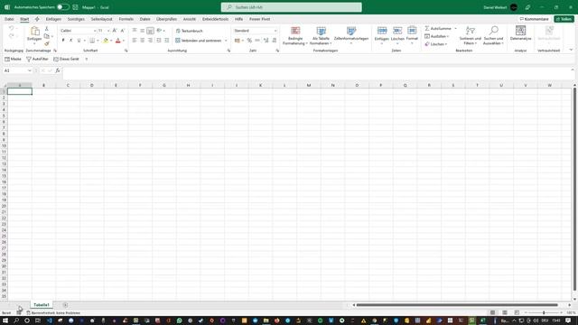578x325 pixels.
Task: Open Als Tabelle formatieren
Action: [321, 36]
